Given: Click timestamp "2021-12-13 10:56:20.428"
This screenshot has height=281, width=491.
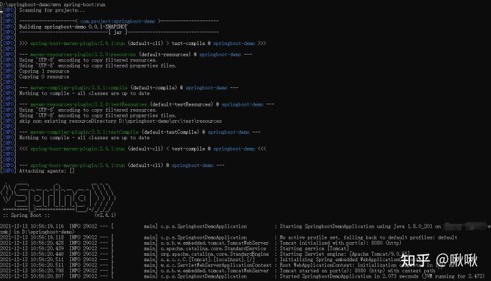Looking at the screenshot, I should (x=32, y=243).
